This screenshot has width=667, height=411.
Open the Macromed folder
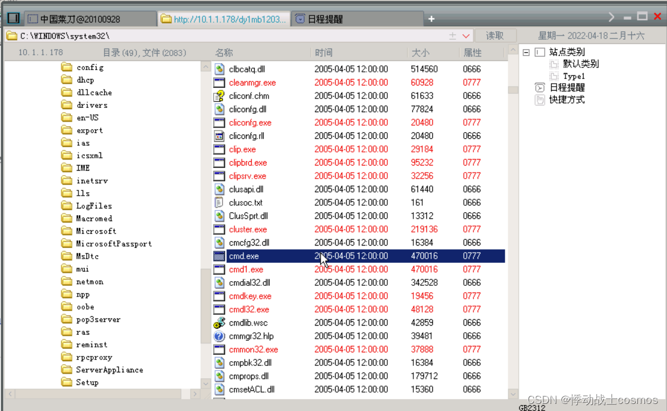[94, 219]
